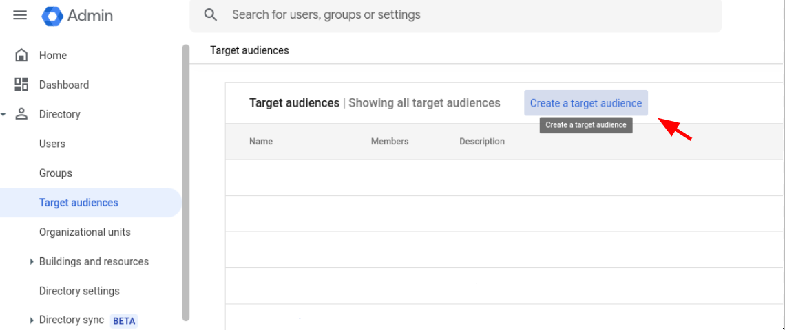
Task: Focus the search users, groups or settings field
Action: click(456, 15)
